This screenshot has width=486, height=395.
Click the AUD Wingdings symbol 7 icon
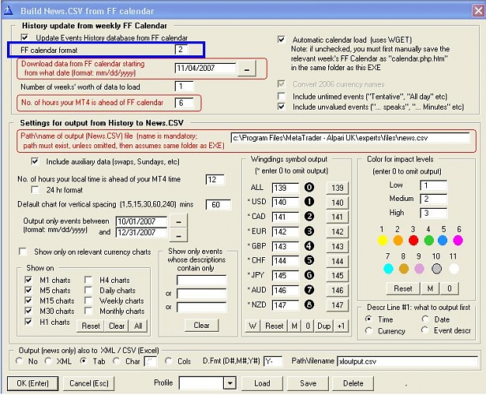coord(309,290)
